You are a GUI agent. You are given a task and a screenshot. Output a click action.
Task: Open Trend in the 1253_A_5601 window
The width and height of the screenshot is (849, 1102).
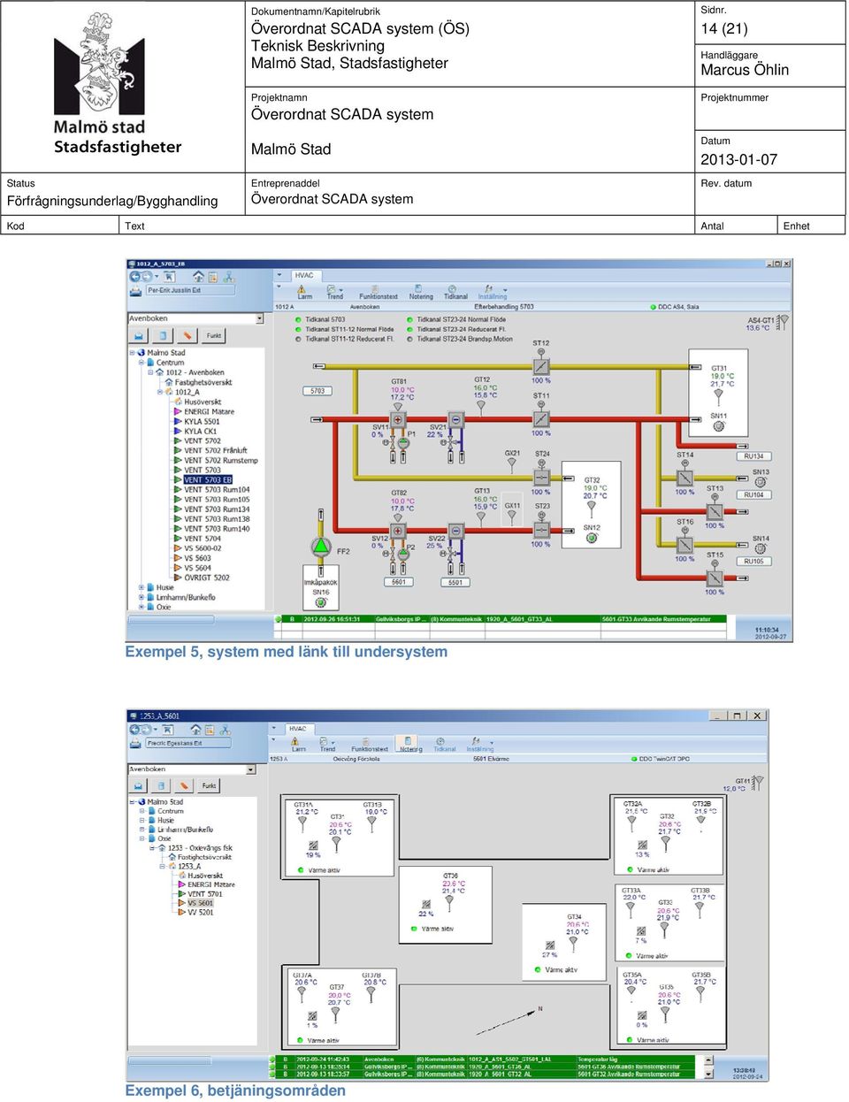coord(327,744)
